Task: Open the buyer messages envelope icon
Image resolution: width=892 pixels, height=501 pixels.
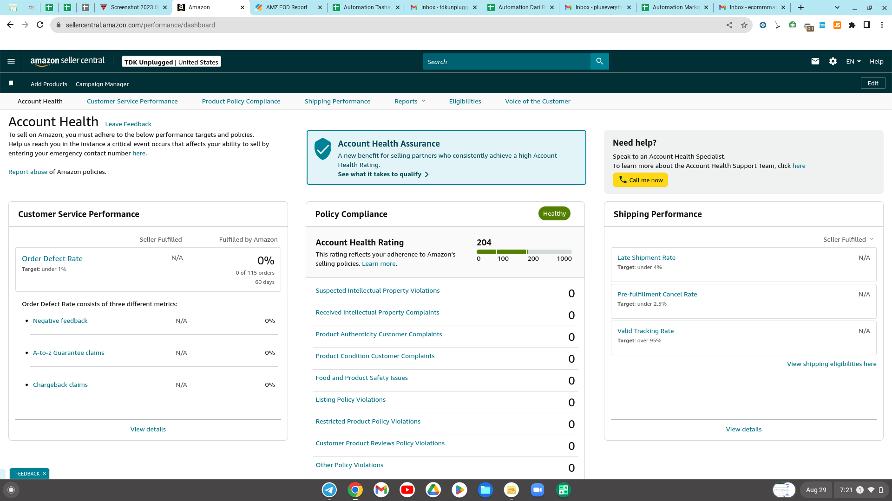Action: (815, 61)
